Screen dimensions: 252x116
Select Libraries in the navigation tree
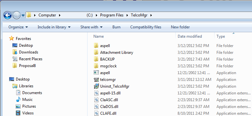[26, 86]
